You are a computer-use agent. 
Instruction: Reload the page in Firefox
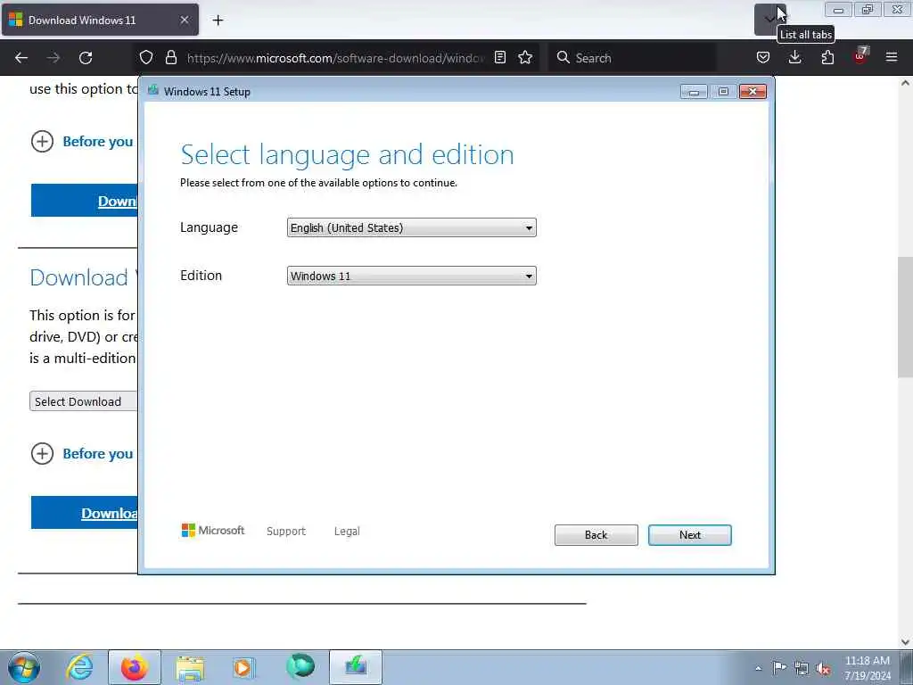tap(86, 58)
